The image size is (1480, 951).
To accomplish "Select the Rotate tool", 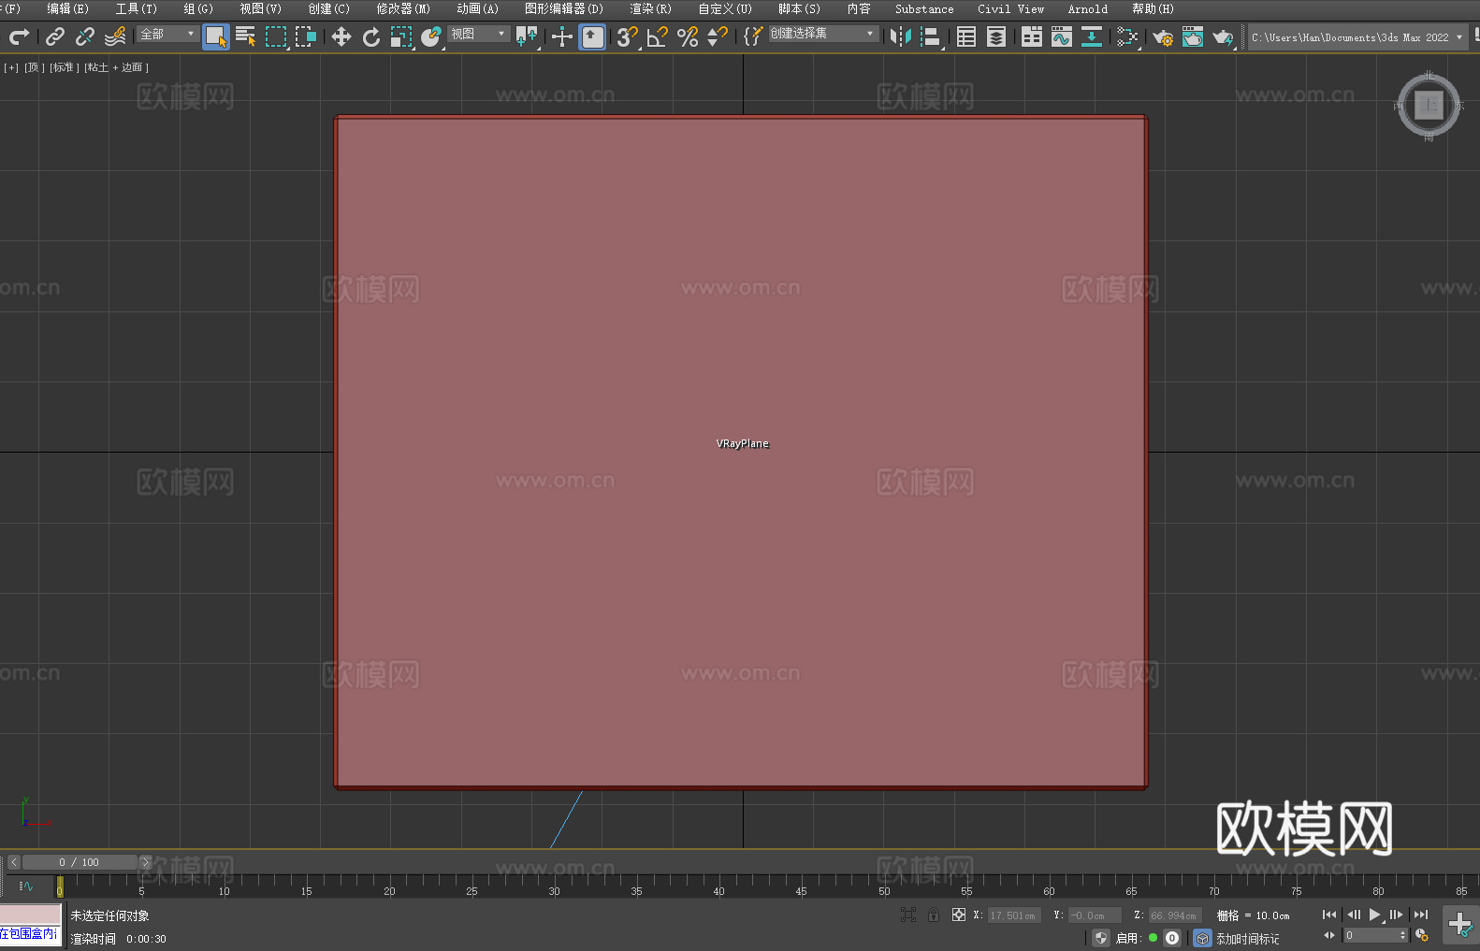I will click(x=371, y=36).
